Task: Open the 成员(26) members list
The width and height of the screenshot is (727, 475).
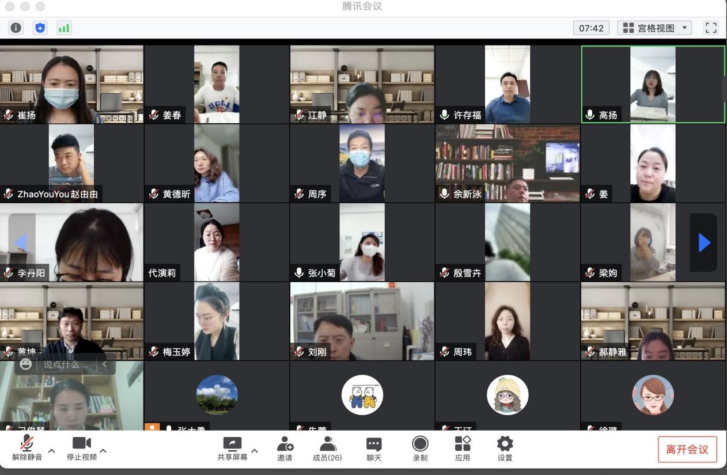Action: pyautogui.click(x=327, y=449)
